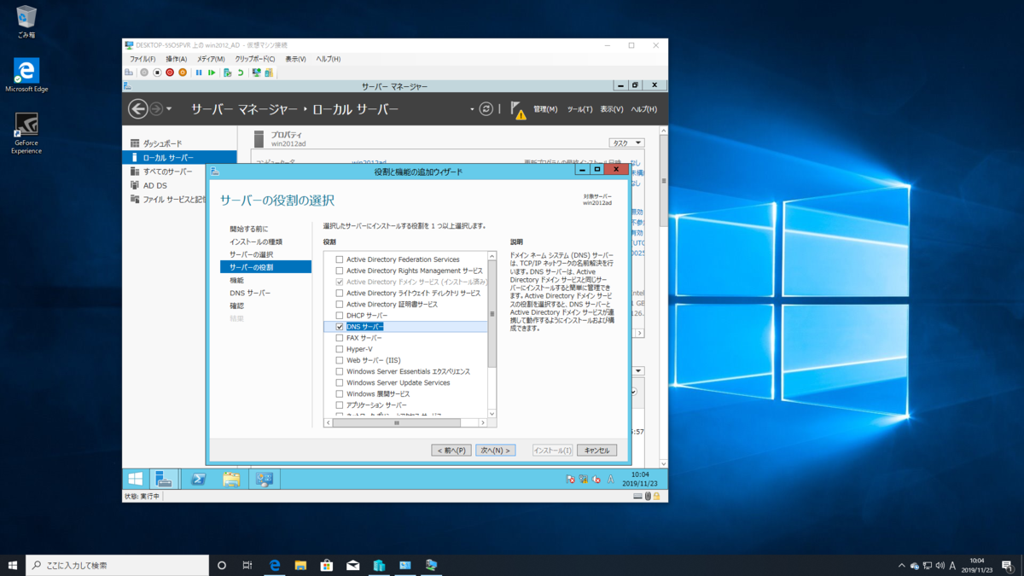Click the Enhanced Session toolbar icon
This screenshot has width=1024, height=576.
tap(256, 73)
